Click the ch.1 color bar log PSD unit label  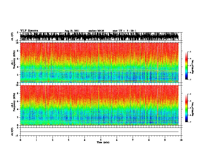click(193, 67)
